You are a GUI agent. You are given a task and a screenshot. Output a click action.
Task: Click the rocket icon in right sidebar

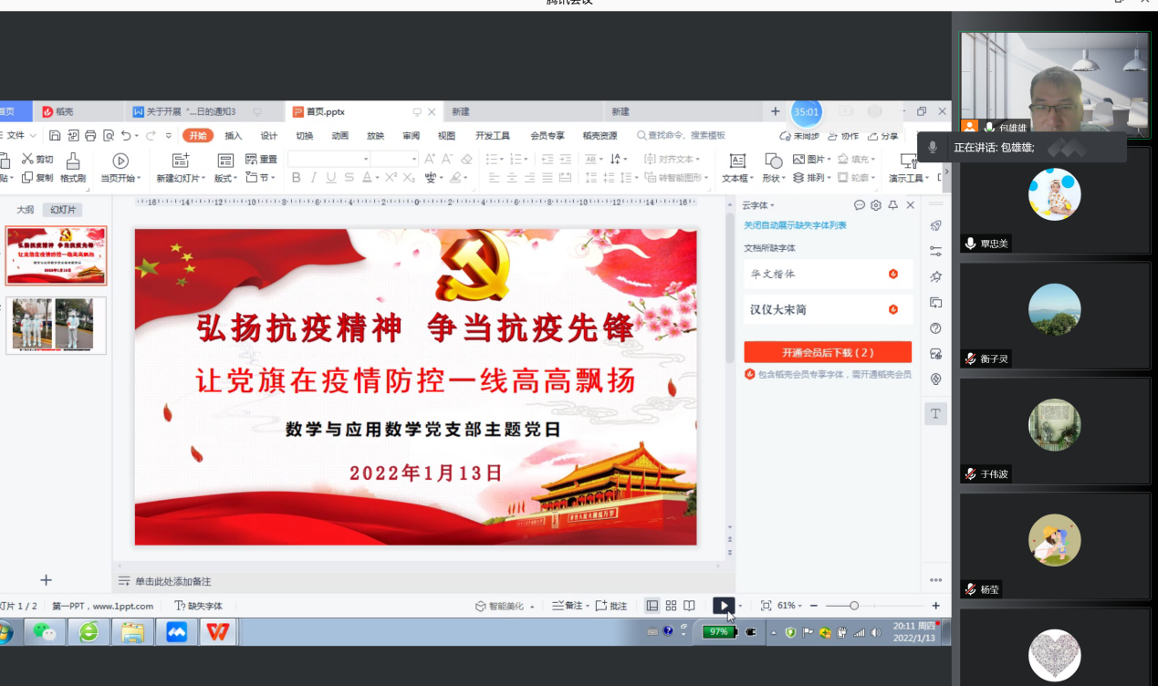coord(935,225)
